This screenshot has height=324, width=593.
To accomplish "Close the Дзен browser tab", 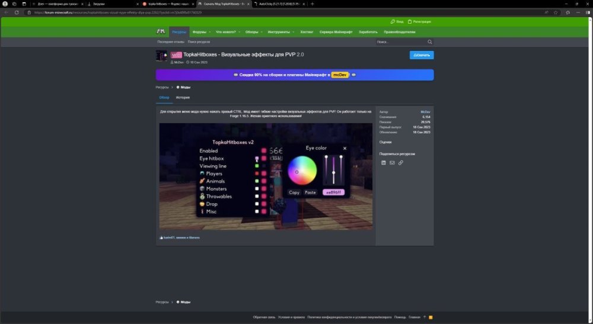I will tap(82, 4).
